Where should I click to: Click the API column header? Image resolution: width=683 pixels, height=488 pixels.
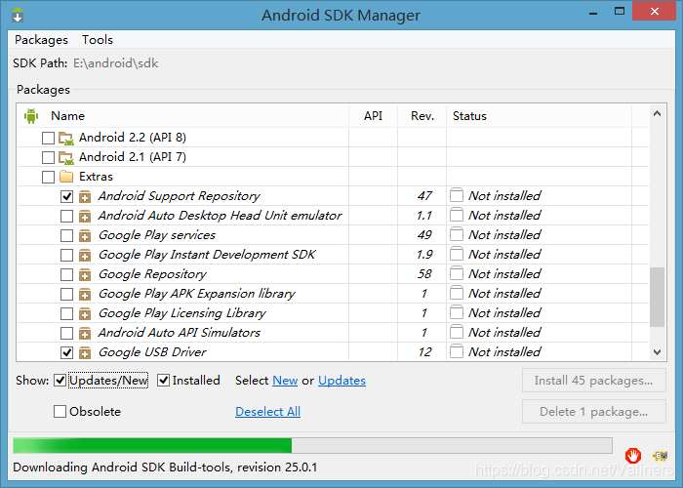[374, 116]
